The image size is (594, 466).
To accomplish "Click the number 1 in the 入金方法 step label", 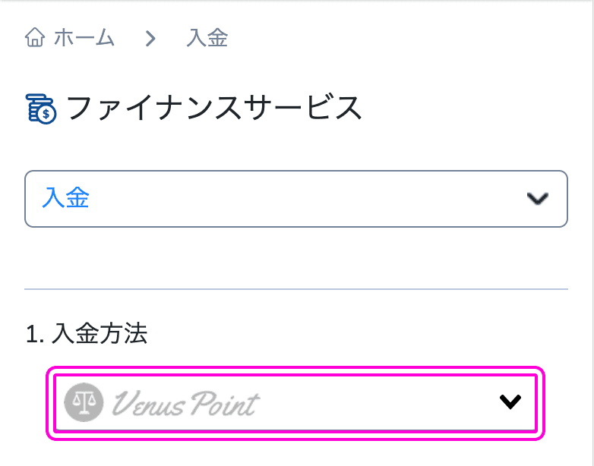I will pyautogui.click(x=31, y=335).
